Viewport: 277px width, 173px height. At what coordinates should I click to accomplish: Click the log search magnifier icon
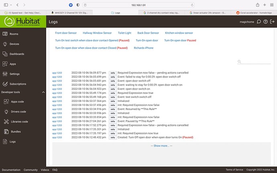point(239,61)
